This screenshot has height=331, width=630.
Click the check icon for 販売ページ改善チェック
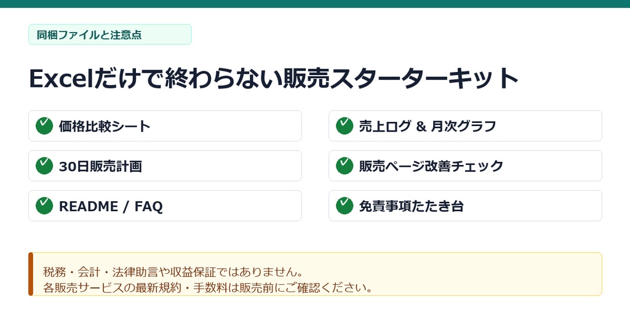(x=345, y=165)
